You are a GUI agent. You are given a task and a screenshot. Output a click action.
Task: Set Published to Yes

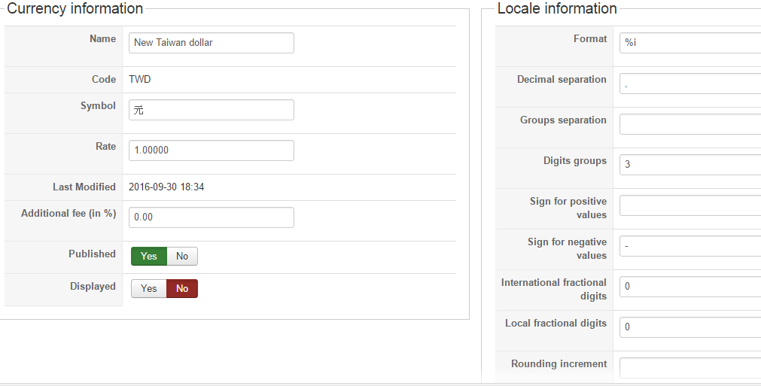point(149,257)
